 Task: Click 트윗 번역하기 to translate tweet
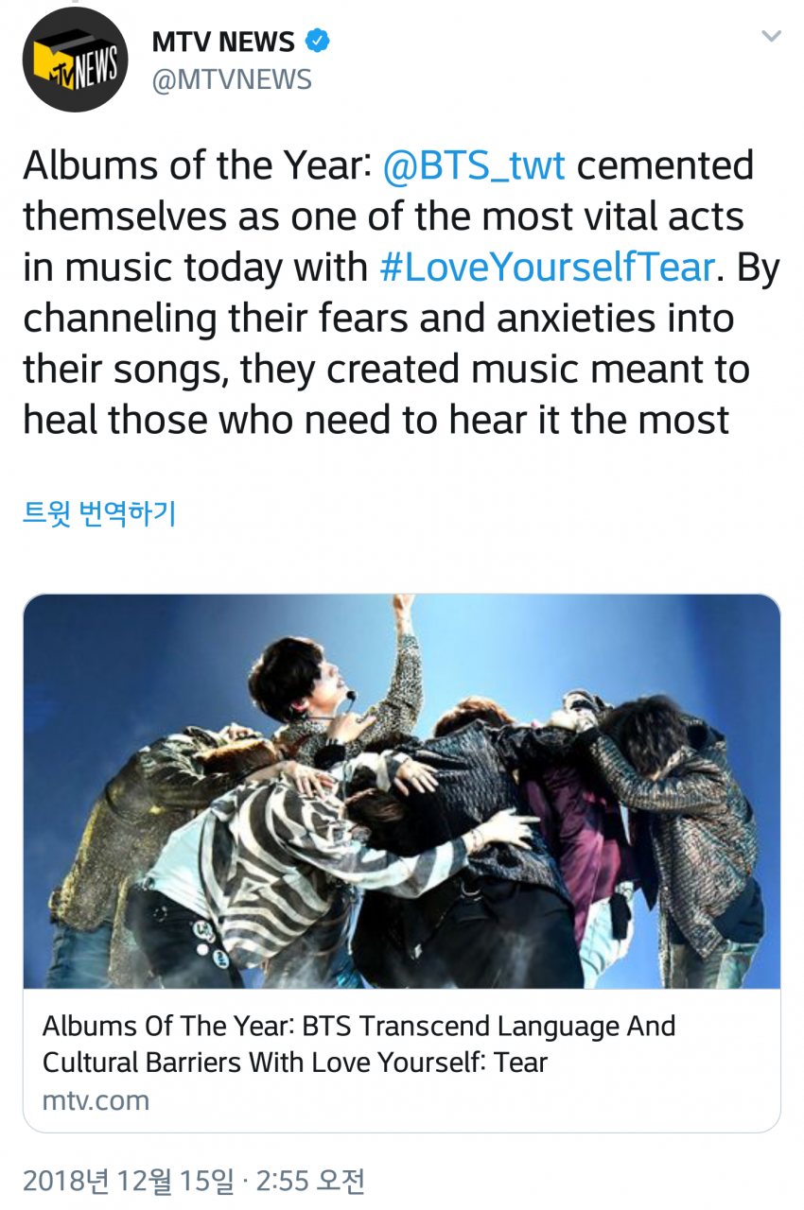[99, 513]
